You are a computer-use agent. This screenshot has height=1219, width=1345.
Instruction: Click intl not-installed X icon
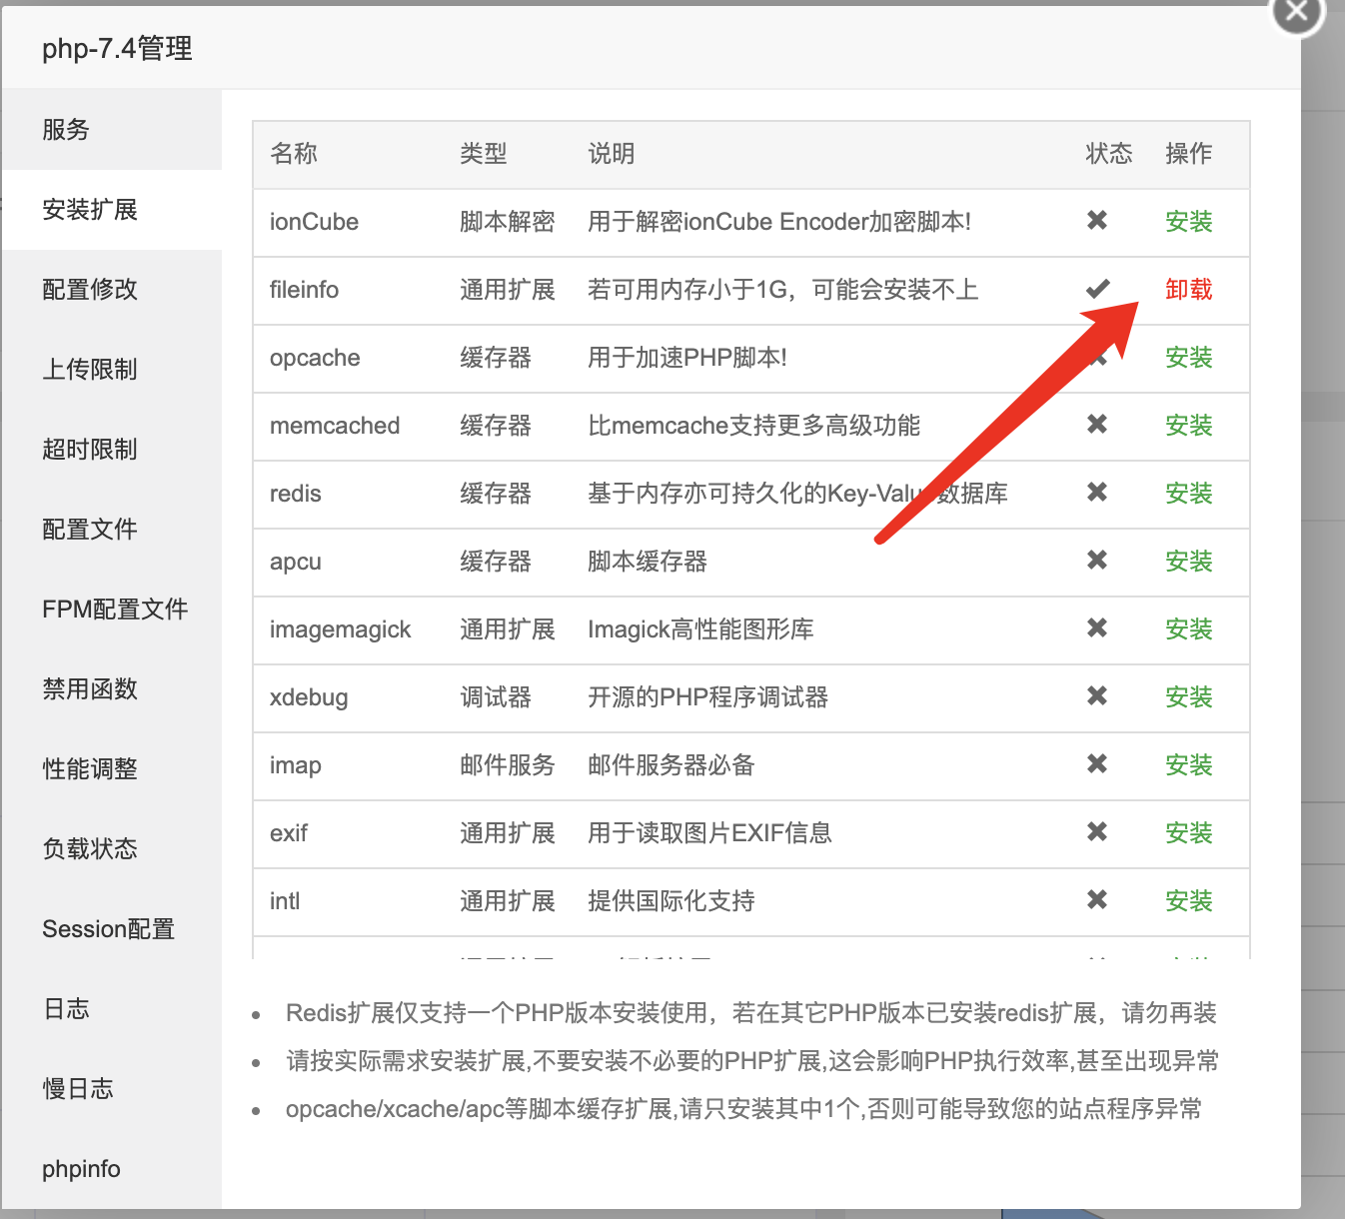[x=1097, y=899]
